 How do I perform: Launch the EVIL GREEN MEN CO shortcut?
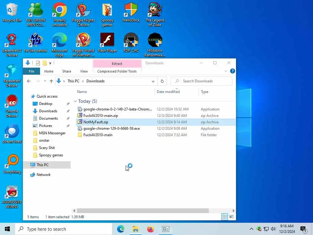(36, 15)
